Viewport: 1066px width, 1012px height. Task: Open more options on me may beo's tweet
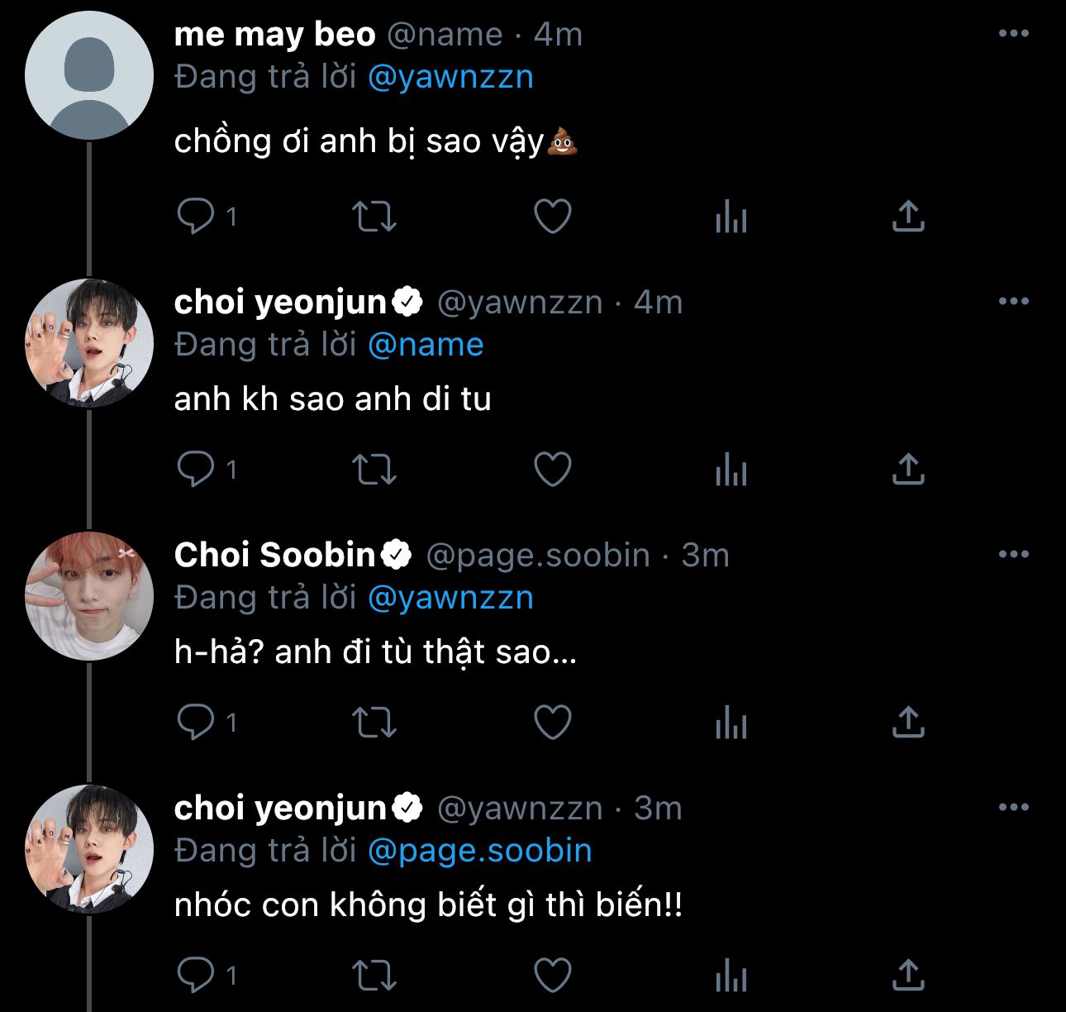(x=1013, y=34)
